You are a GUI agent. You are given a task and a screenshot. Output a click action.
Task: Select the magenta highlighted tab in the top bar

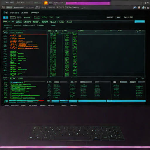click(88, 3)
